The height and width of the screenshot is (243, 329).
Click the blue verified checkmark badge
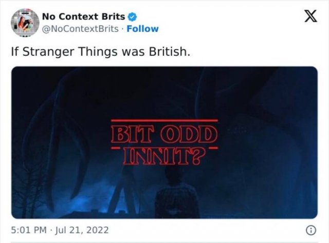pyautogui.click(x=133, y=17)
